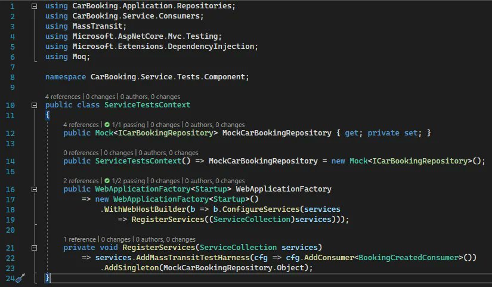The image size is (492, 287).
Task: Click 'CarBooking.Service.Consumers' on line 2
Action: (136, 16)
